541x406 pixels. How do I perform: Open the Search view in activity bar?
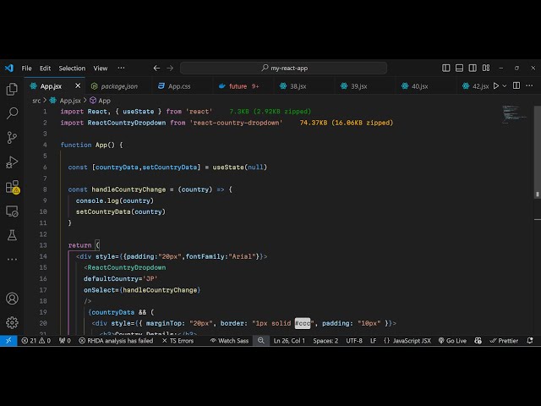point(12,112)
